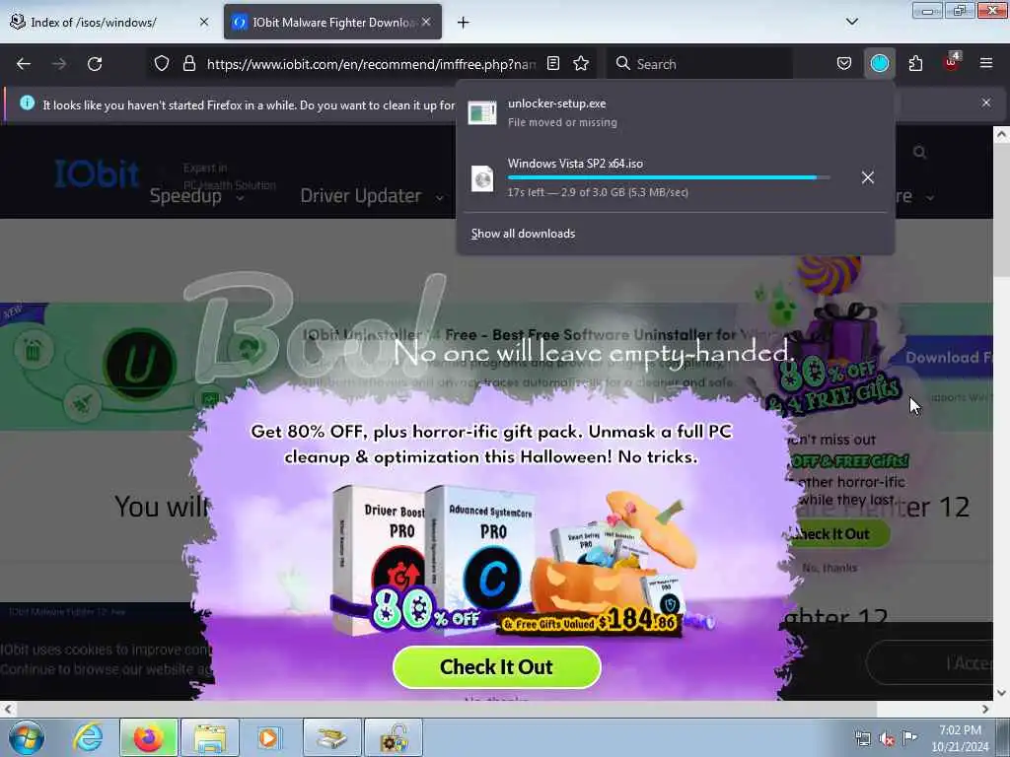Click the URL address field
Screen dimensions: 1010x757
click(371, 64)
